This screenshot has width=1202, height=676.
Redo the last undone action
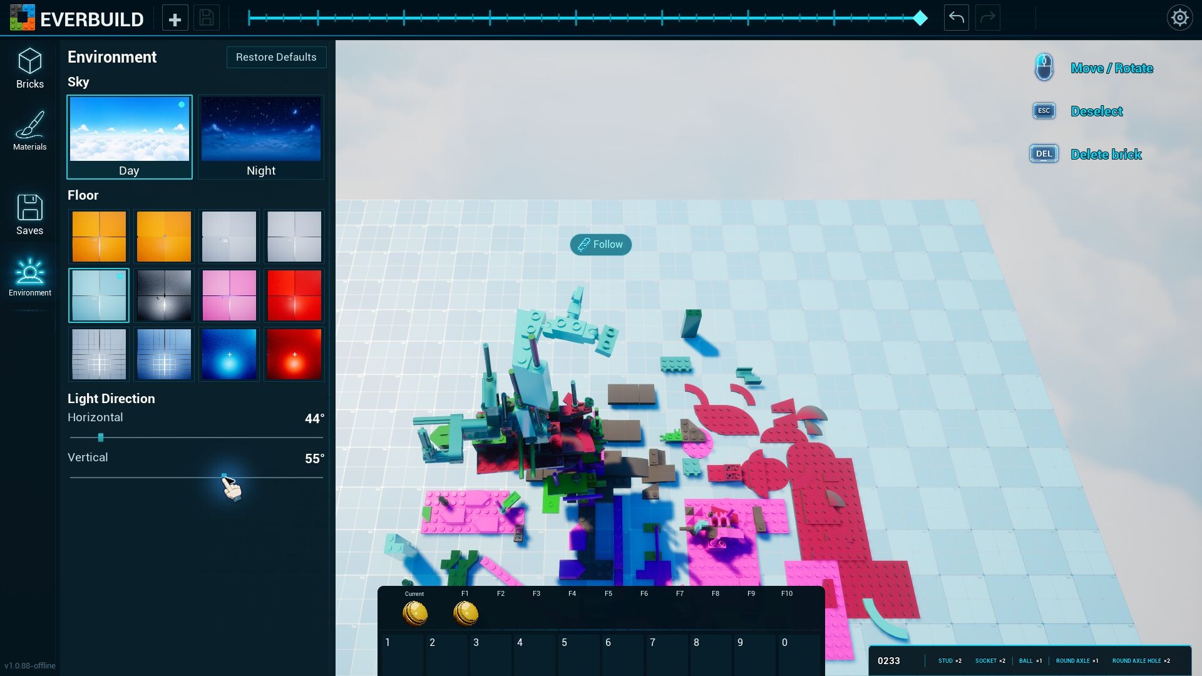tap(987, 18)
